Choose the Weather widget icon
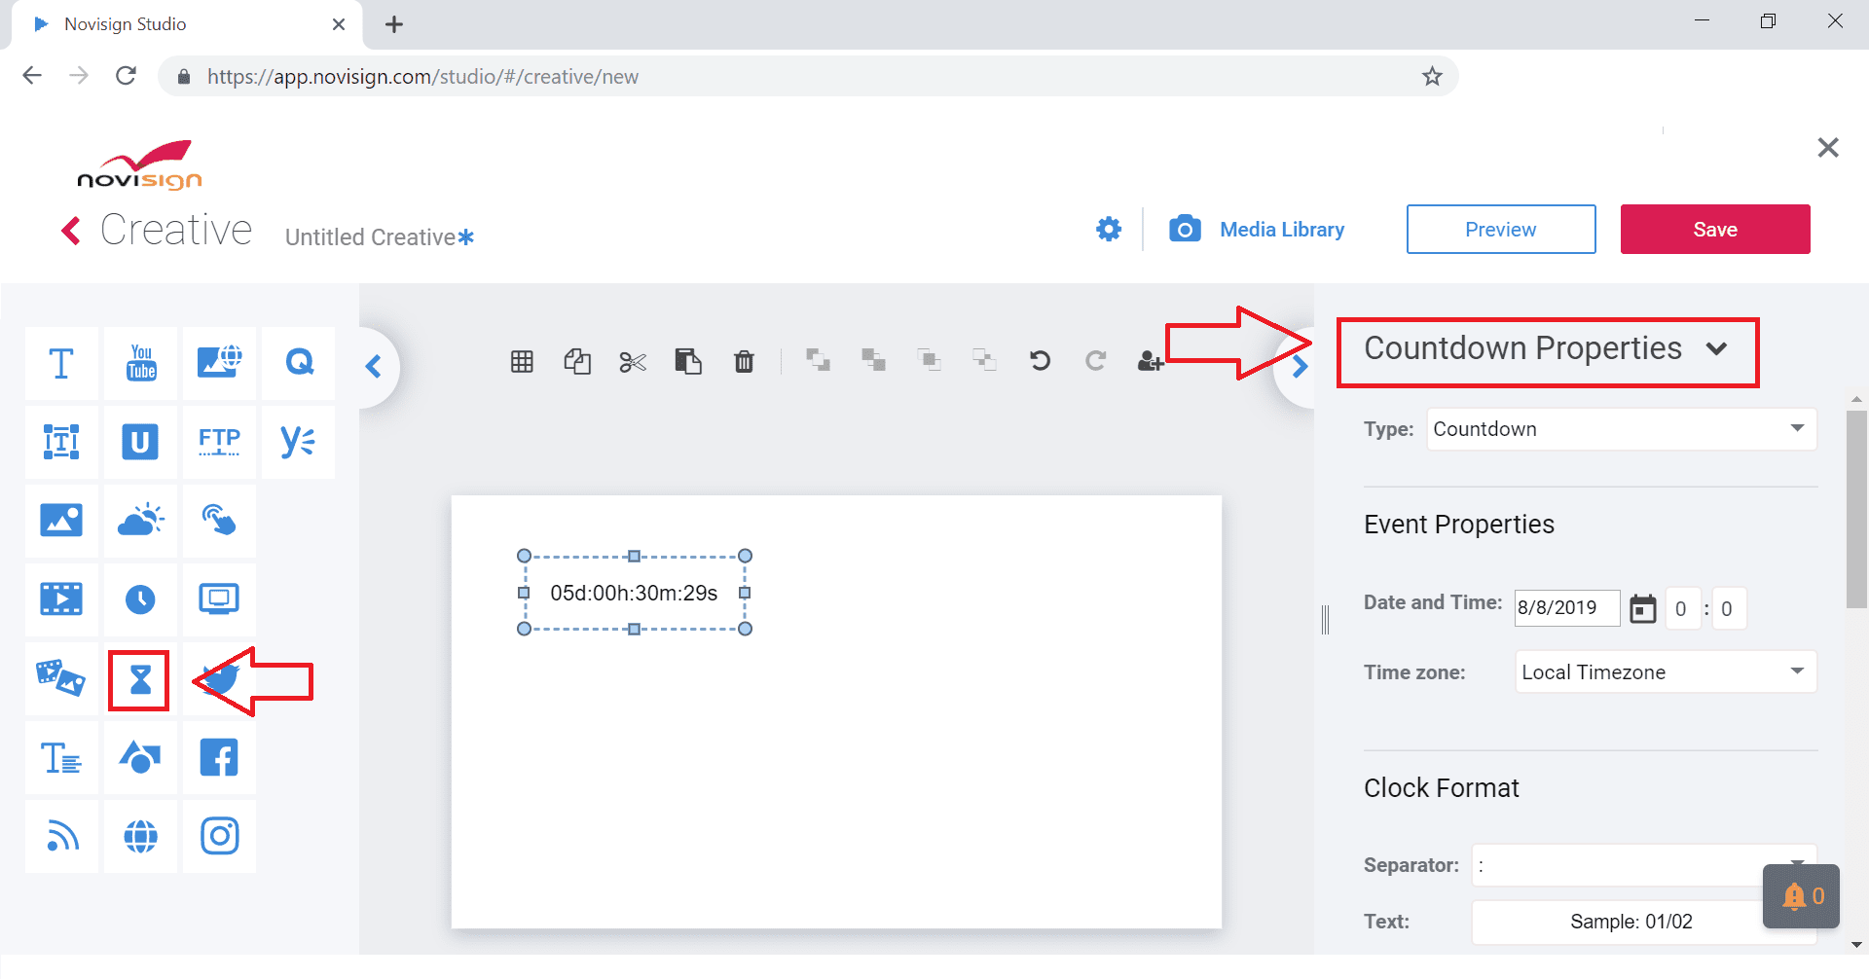Viewport: 1869px width, 979px height. (x=141, y=521)
